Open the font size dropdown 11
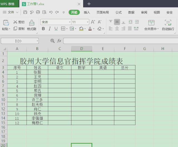Image resolution: width=178 pixels, height=147 pixels. click(x=88, y=22)
